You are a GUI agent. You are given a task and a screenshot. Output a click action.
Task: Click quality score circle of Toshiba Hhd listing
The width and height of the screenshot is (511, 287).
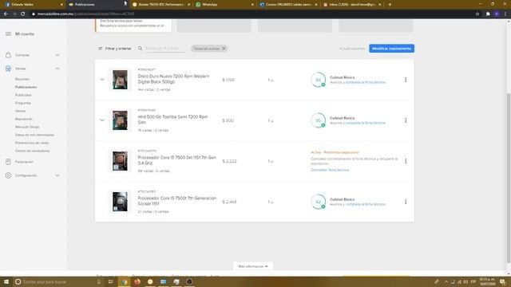(318, 120)
